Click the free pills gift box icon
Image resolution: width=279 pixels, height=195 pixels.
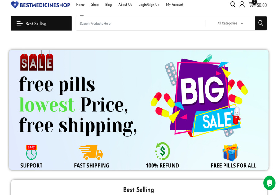[x=230, y=152]
